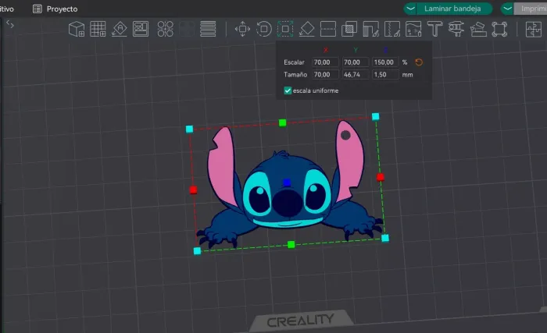
Task: Open the Proyecto tab
Action: 55,9
